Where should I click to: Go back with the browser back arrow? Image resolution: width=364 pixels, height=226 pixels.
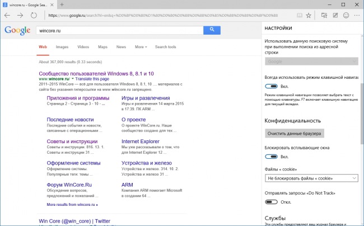point(7,16)
